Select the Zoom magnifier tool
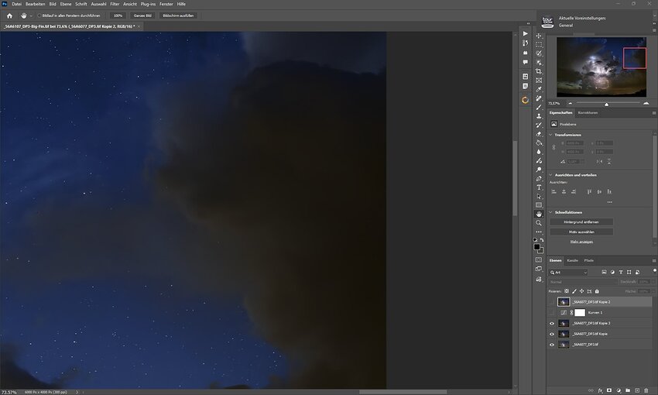 (x=539, y=223)
